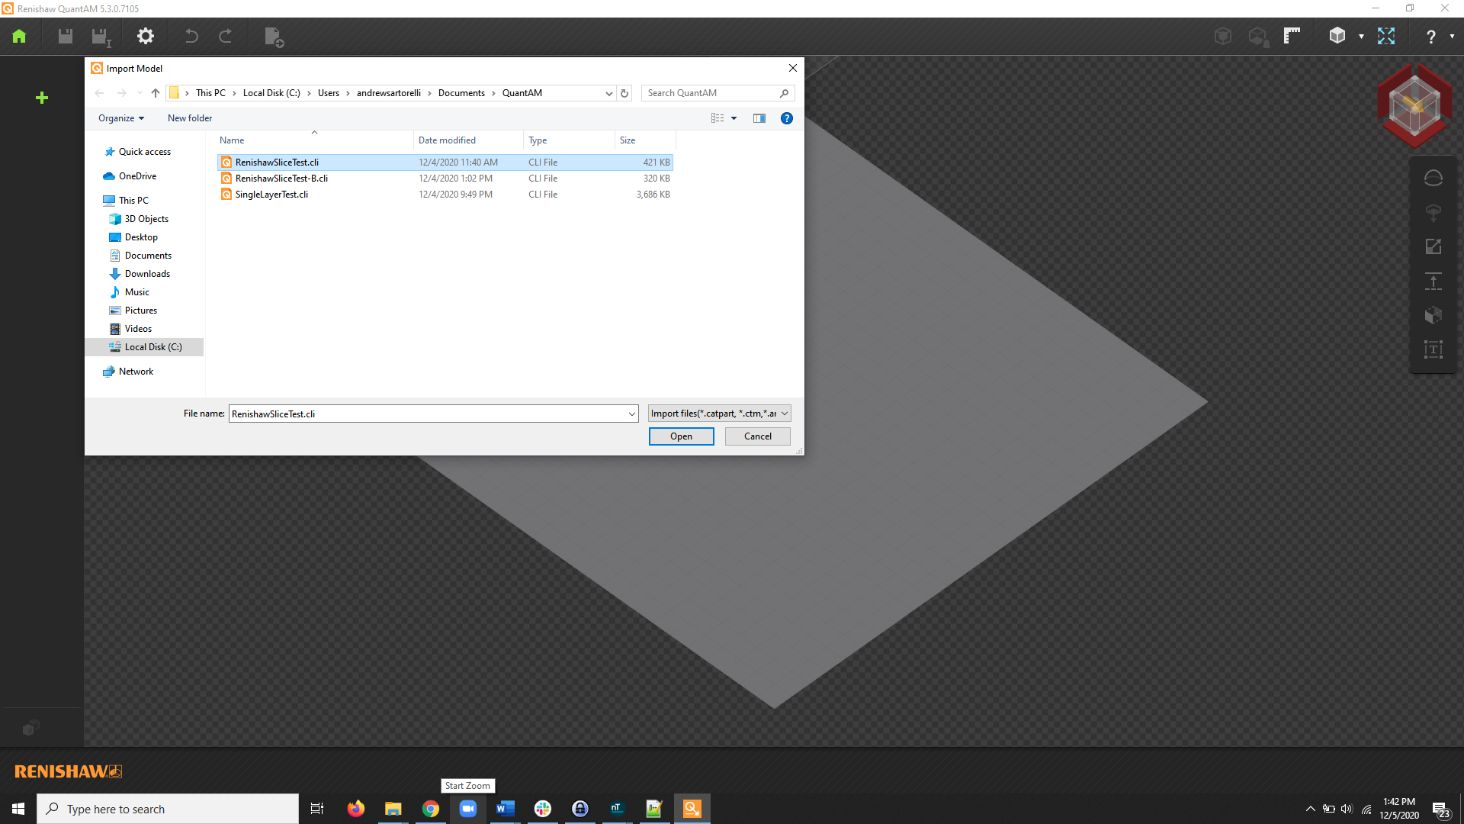Open the help dropdown arrow
Screen dimensions: 1464x824
click(x=1452, y=36)
